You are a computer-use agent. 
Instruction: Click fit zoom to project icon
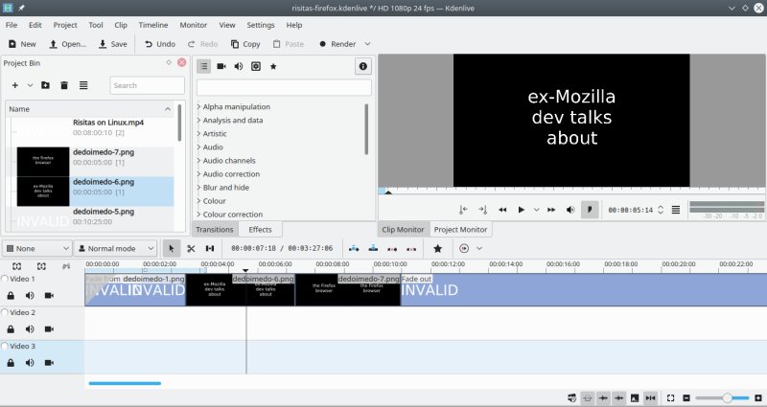671,397
